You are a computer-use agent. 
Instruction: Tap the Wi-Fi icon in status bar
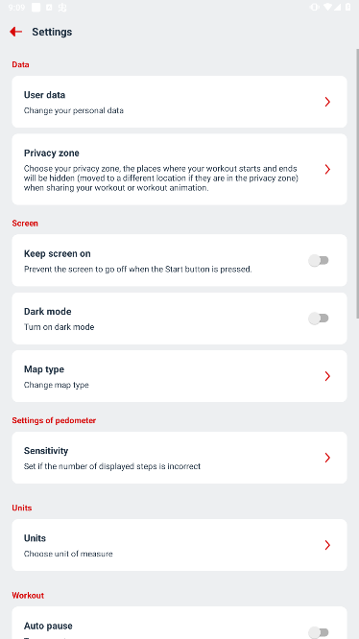(327, 7)
